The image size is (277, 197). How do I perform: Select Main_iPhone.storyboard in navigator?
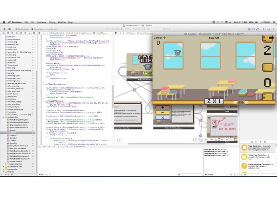pos(20,146)
